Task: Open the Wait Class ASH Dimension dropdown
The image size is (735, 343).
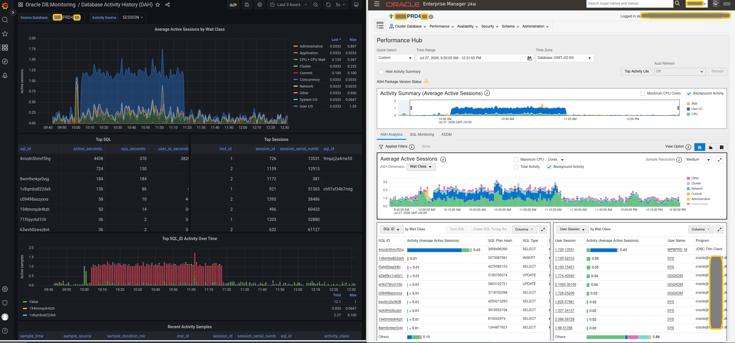Action: click(x=421, y=167)
